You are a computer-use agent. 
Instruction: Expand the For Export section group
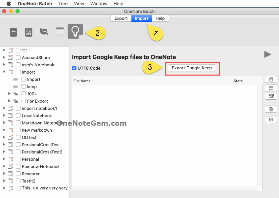tap(9, 101)
